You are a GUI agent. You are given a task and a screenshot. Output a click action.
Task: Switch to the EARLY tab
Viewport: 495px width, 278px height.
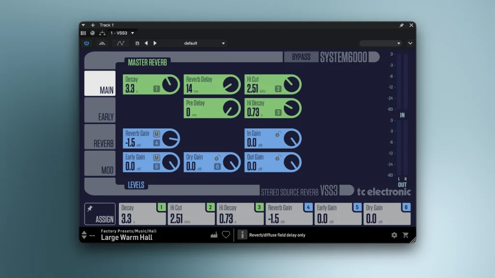pyautogui.click(x=100, y=110)
